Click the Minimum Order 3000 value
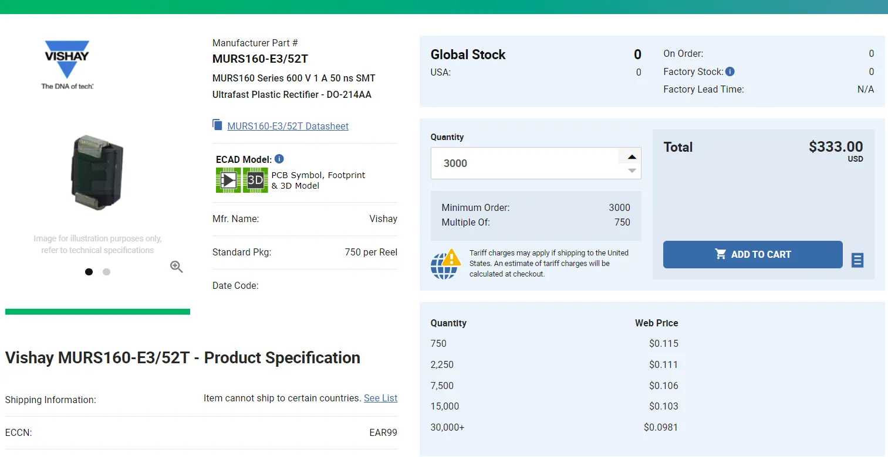888x457 pixels. 619,207
